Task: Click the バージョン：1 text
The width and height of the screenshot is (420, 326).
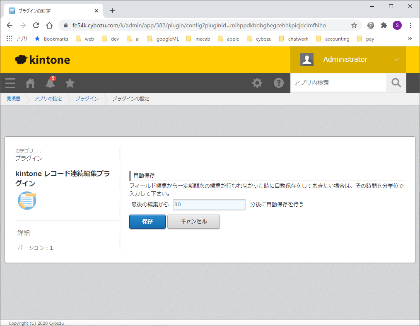Action: coord(35,248)
